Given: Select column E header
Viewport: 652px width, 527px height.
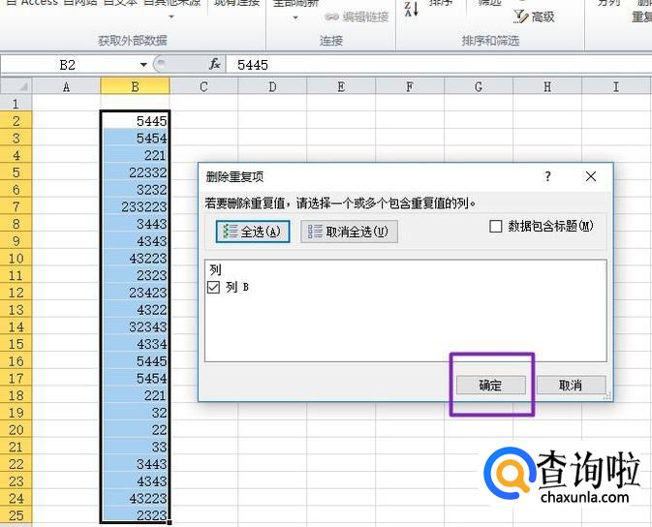Looking at the screenshot, I should (341, 86).
